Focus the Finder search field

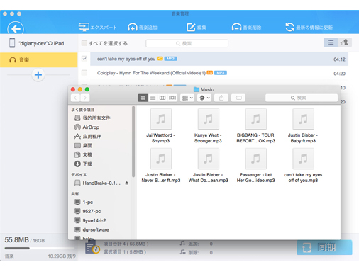(x=302, y=98)
